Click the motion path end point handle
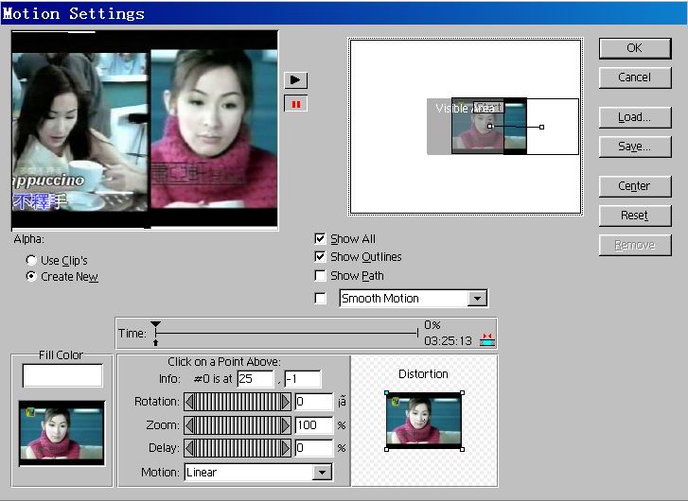This screenshot has height=501, width=688. [x=541, y=127]
